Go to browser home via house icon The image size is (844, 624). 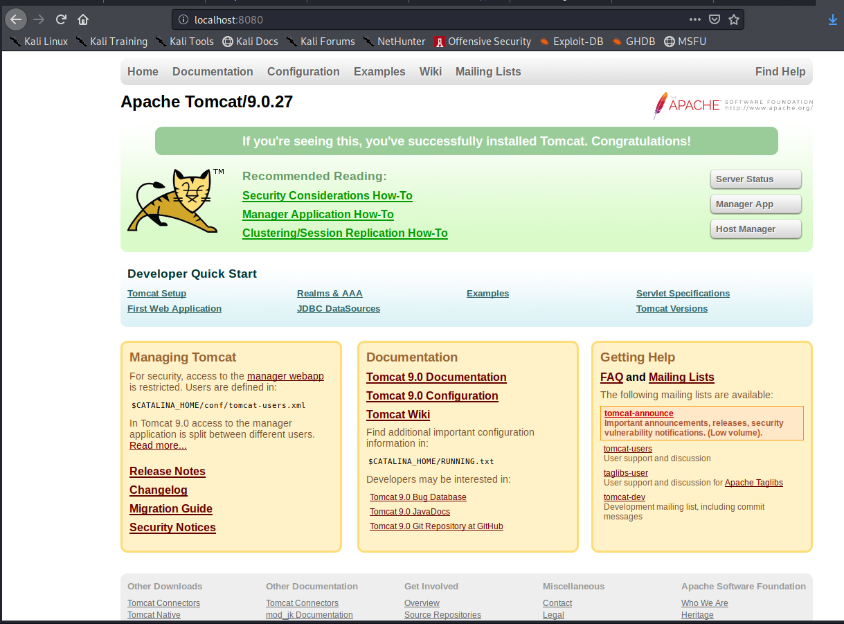[83, 19]
